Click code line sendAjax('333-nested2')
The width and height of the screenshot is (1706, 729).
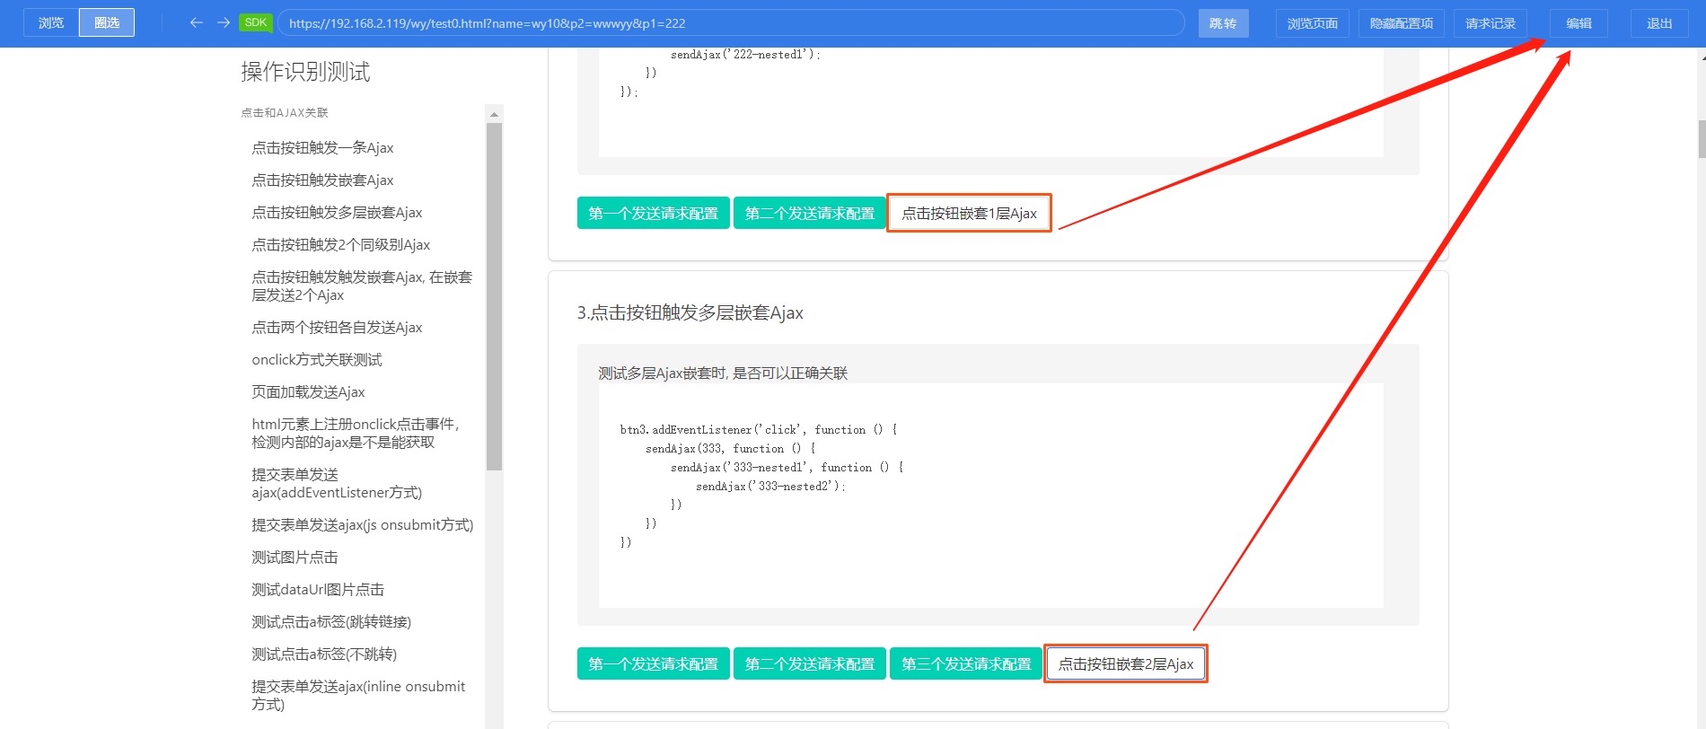[770, 487]
